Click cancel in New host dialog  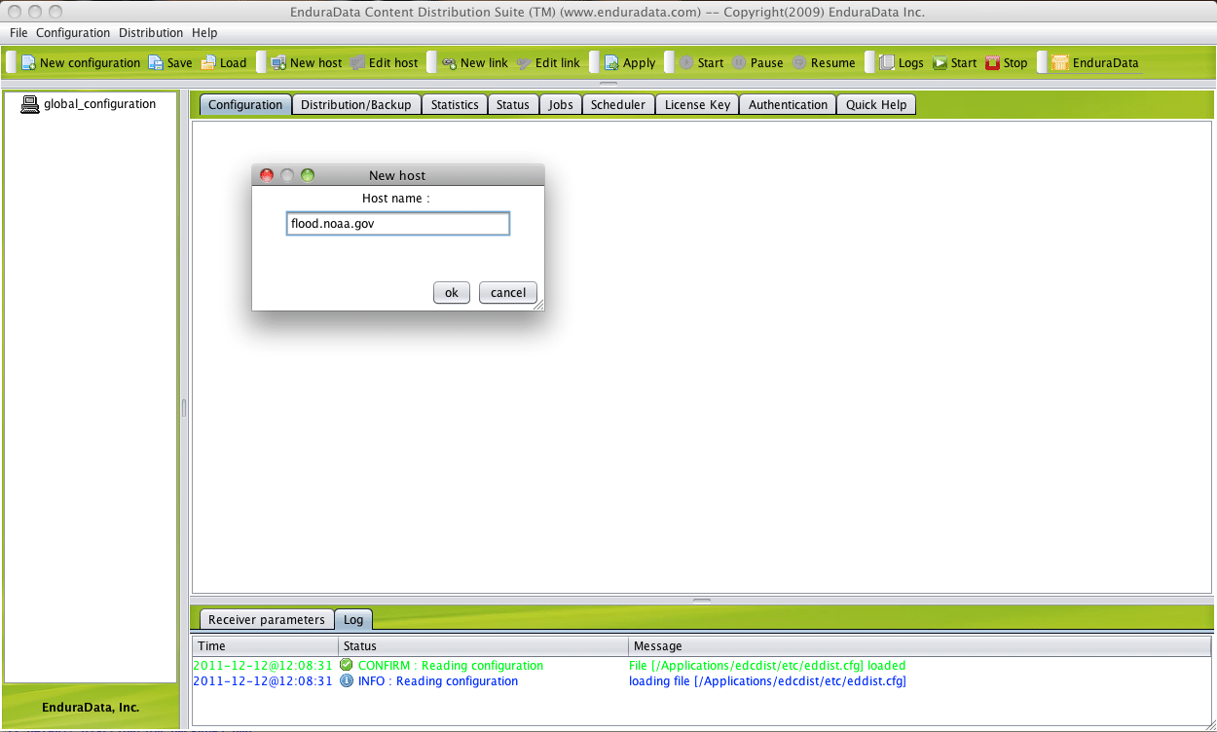[508, 292]
